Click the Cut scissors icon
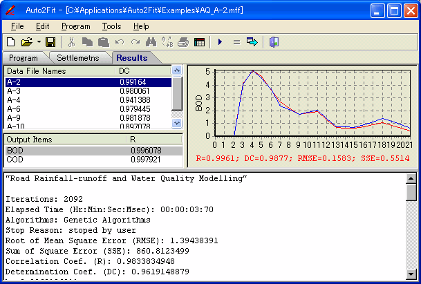Screen dimensions: 421x284 pyautogui.click(x=71, y=42)
